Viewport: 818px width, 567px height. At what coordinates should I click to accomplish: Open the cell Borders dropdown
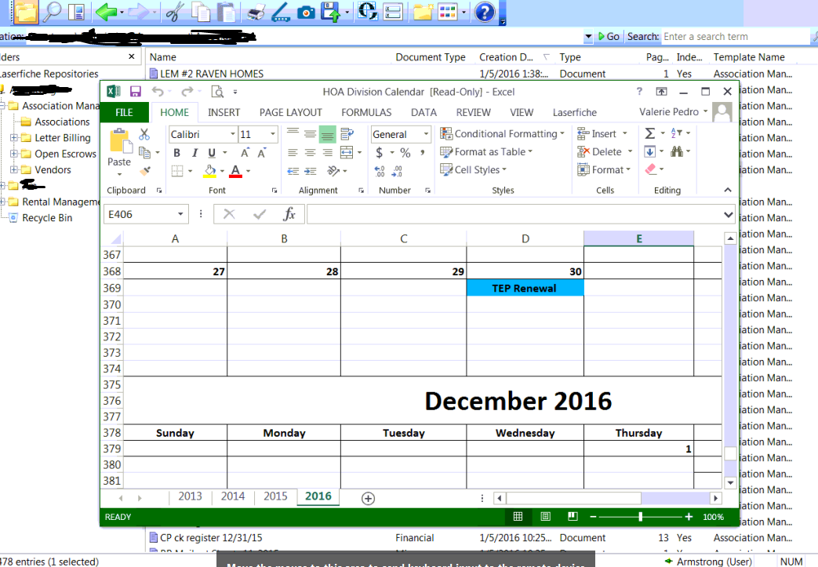(191, 171)
